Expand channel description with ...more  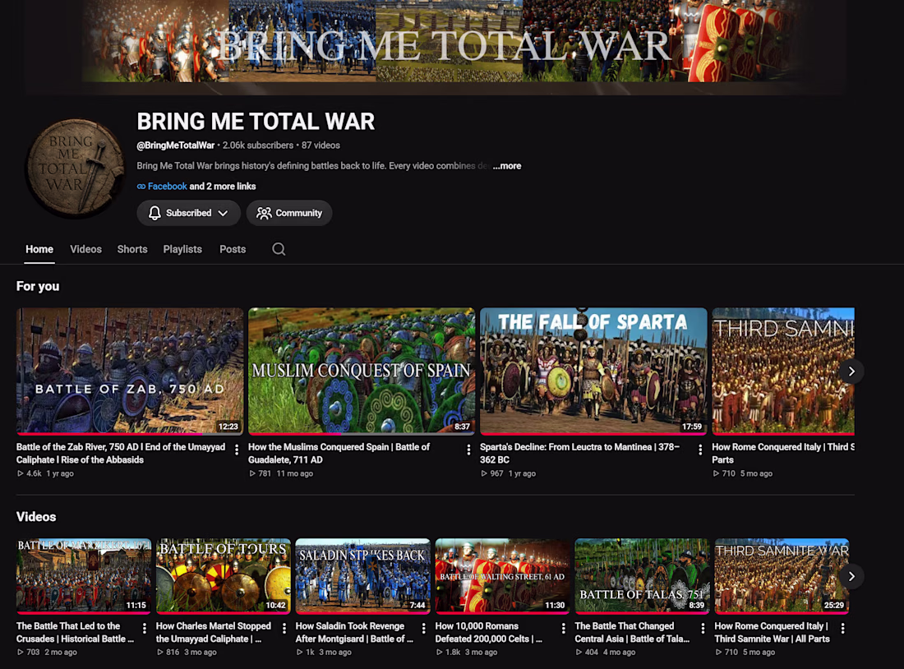507,166
